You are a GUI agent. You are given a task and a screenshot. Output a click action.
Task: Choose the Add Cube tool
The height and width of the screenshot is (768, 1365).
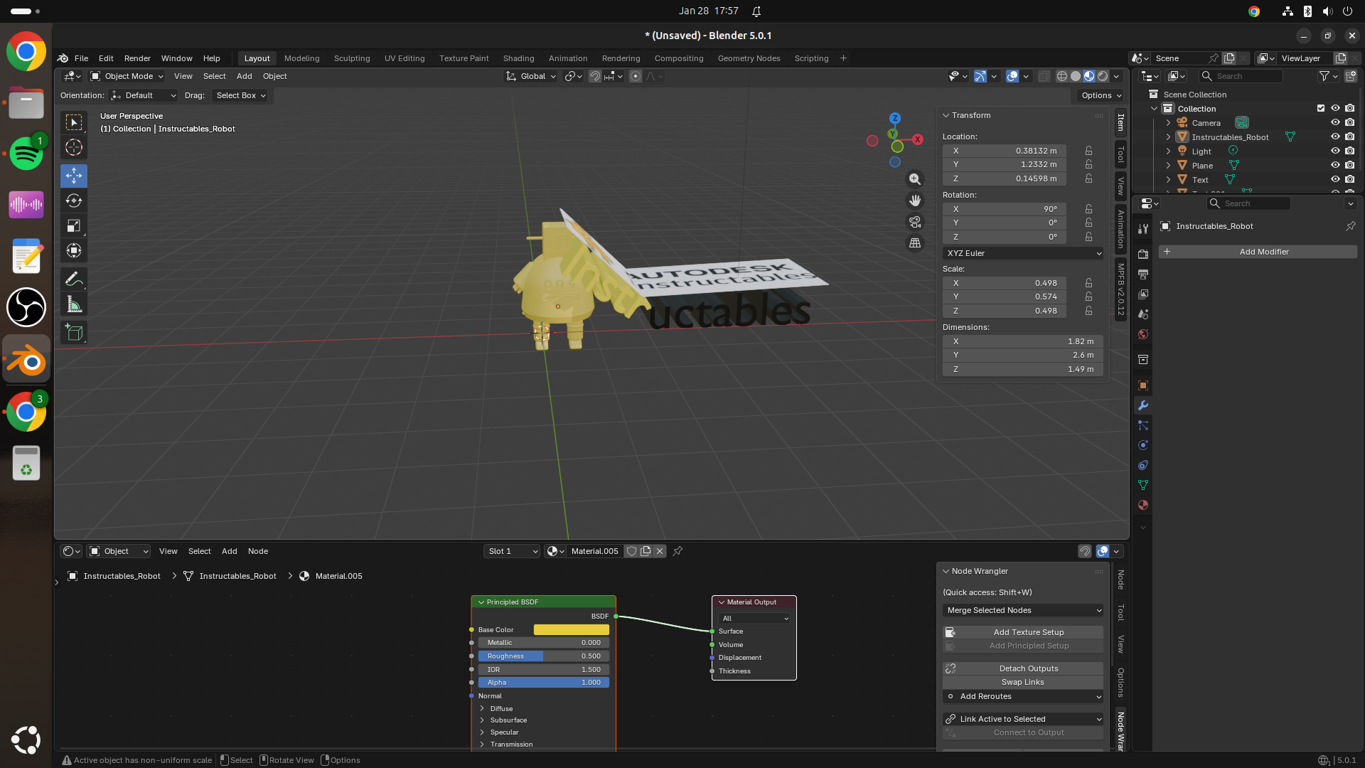[x=74, y=332]
